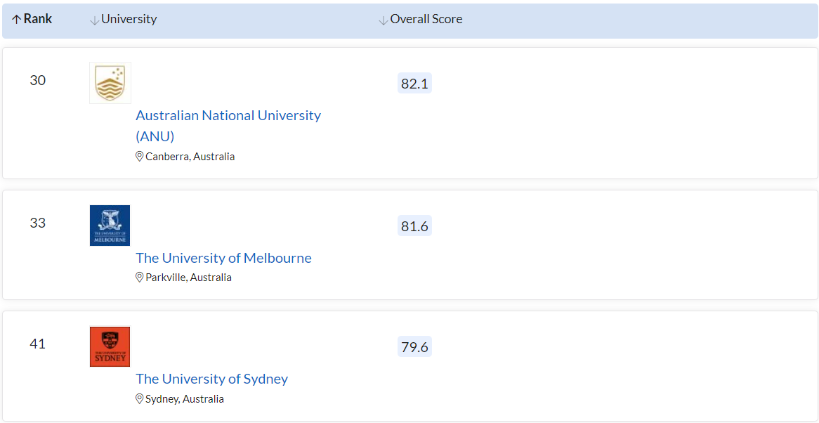Image resolution: width=819 pixels, height=423 pixels.
Task: Click the location pin next to Parkville
Action: [140, 278]
